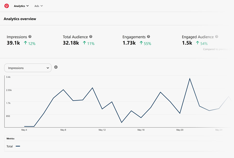Click the Total Audience metric label
Viewport: 234px width, 158px height.
(x=75, y=37)
